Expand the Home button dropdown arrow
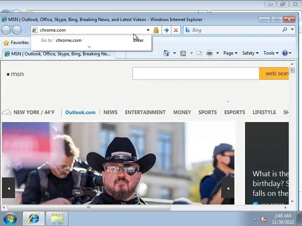 click(174, 53)
